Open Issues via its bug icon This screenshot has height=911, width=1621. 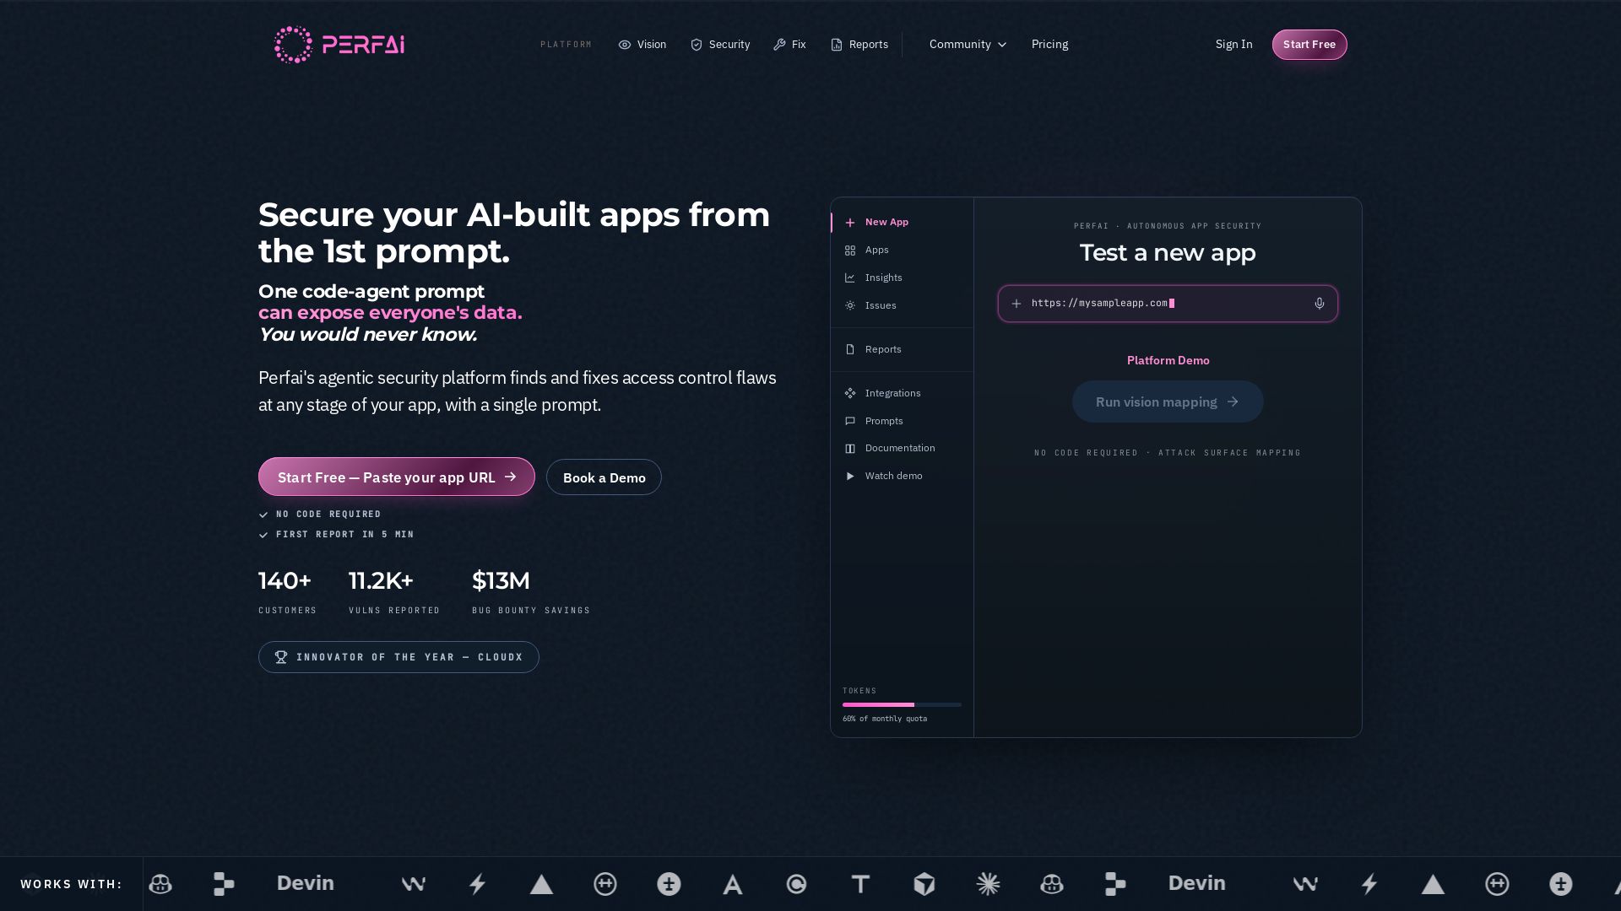click(850, 306)
